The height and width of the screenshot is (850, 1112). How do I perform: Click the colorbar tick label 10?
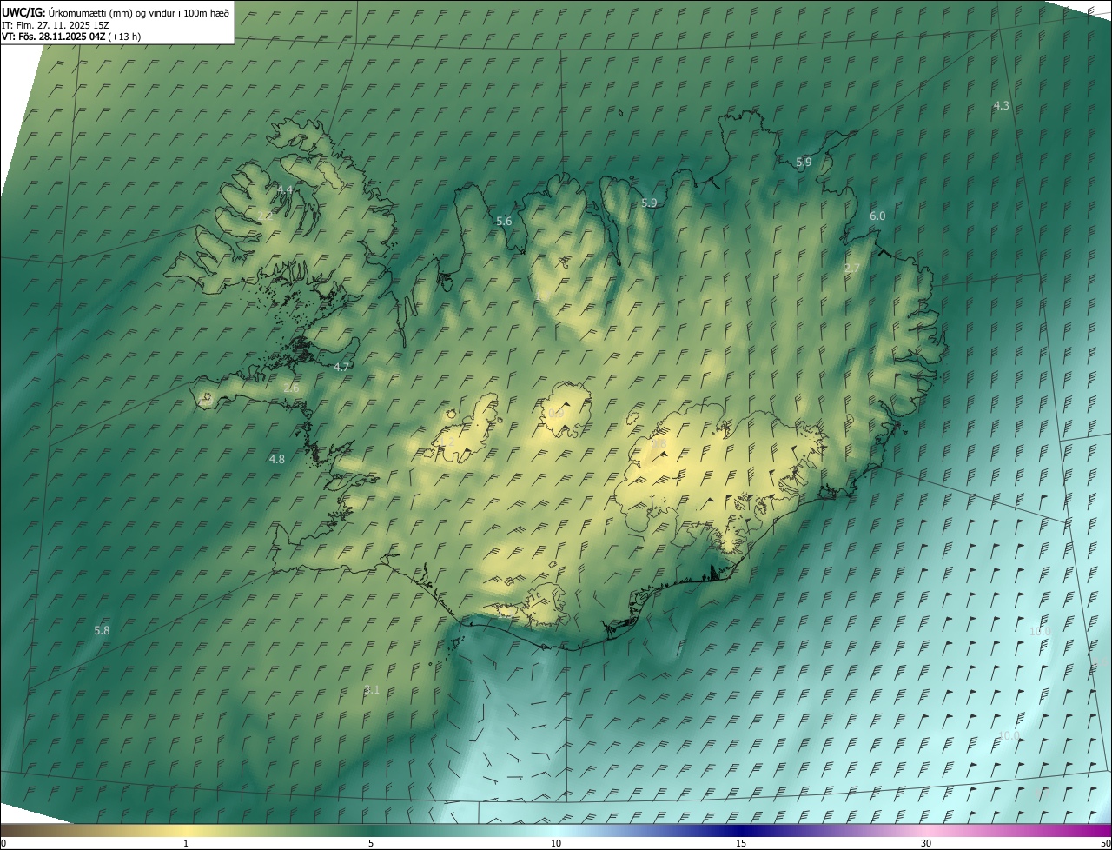click(556, 843)
